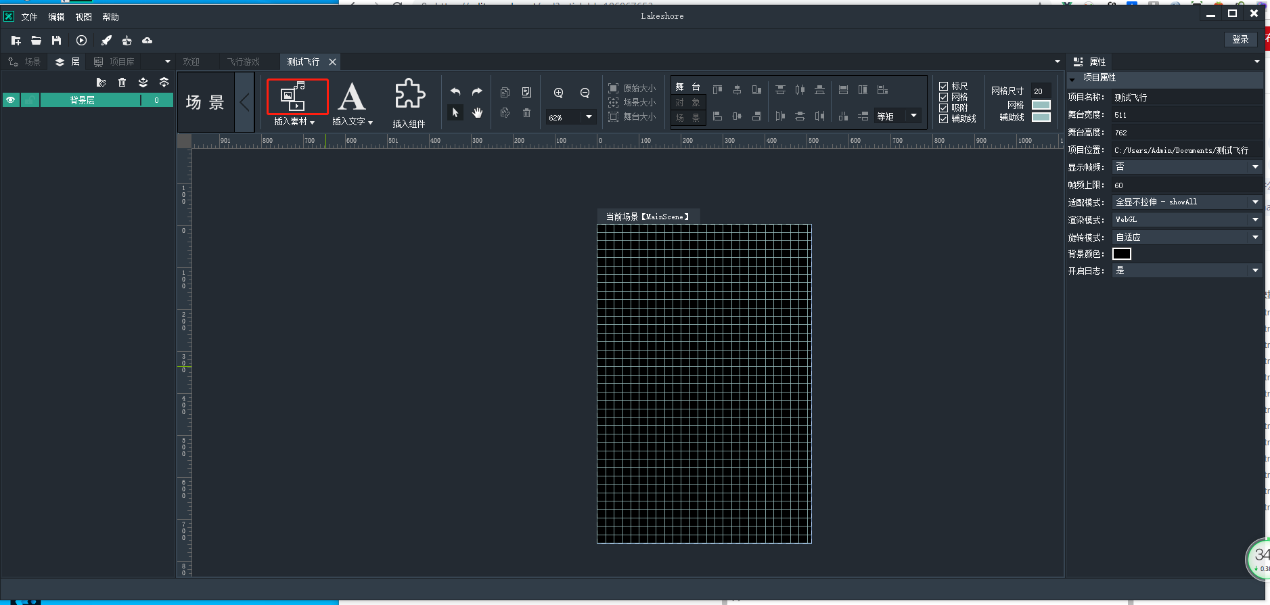Set zoom to 原始大小
Screen dimensions: 1270x605
click(x=632, y=88)
